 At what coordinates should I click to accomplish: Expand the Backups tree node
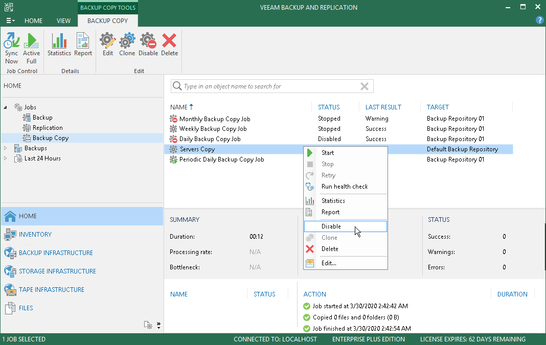5,148
